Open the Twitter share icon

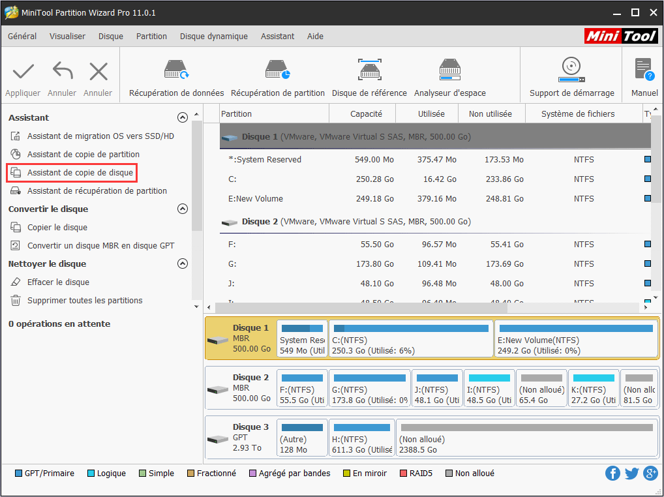631,474
